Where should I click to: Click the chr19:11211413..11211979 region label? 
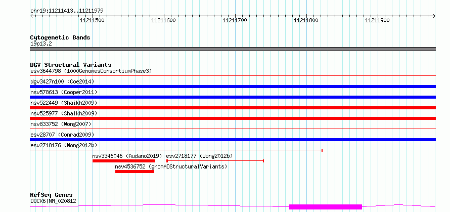pyautogui.click(x=67, y=11)
